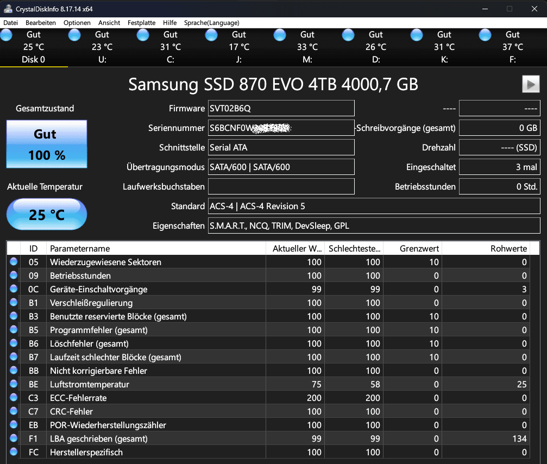547x464 pixels.
Task: Select the C: drive status orb
Action: point(143,35)
